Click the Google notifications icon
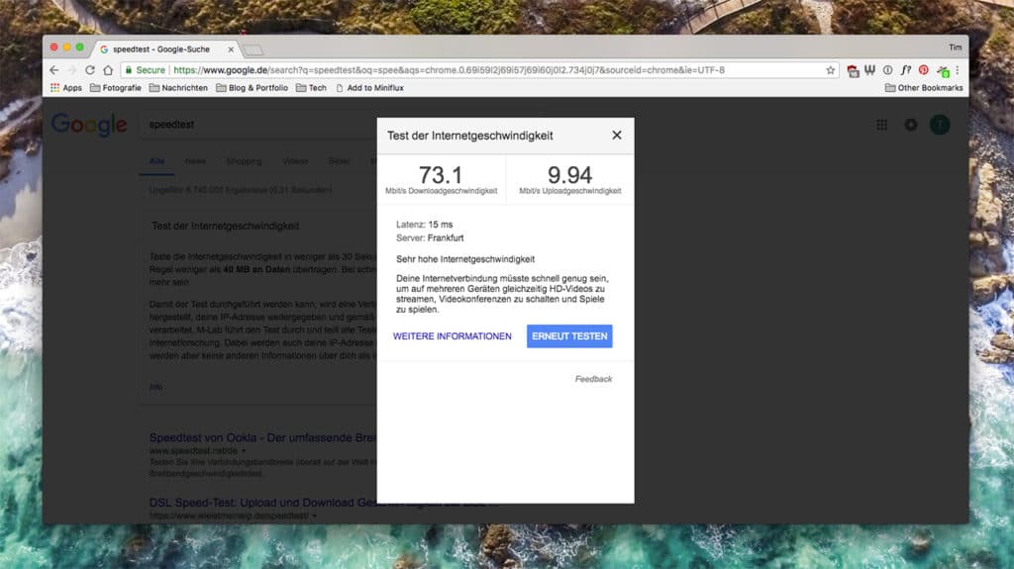 [911, 125]
